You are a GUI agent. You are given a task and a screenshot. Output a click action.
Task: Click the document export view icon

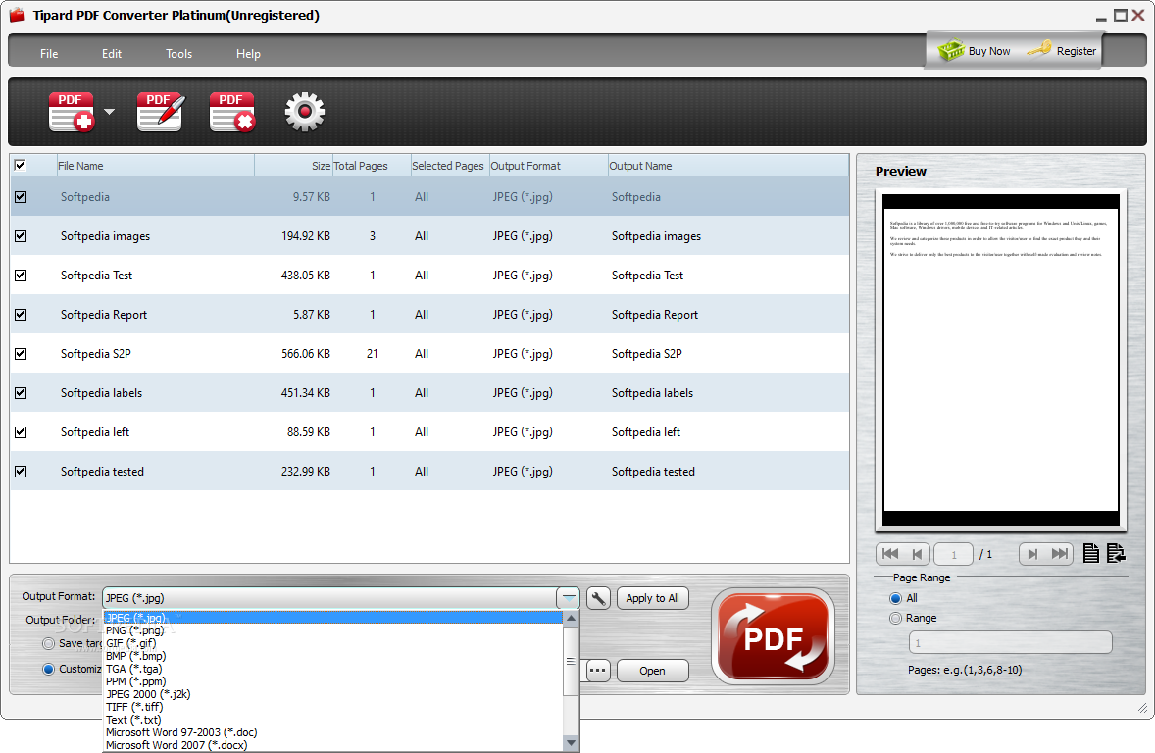[1115, 553]
